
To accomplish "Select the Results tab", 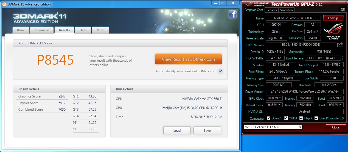I will pos(64,30).
